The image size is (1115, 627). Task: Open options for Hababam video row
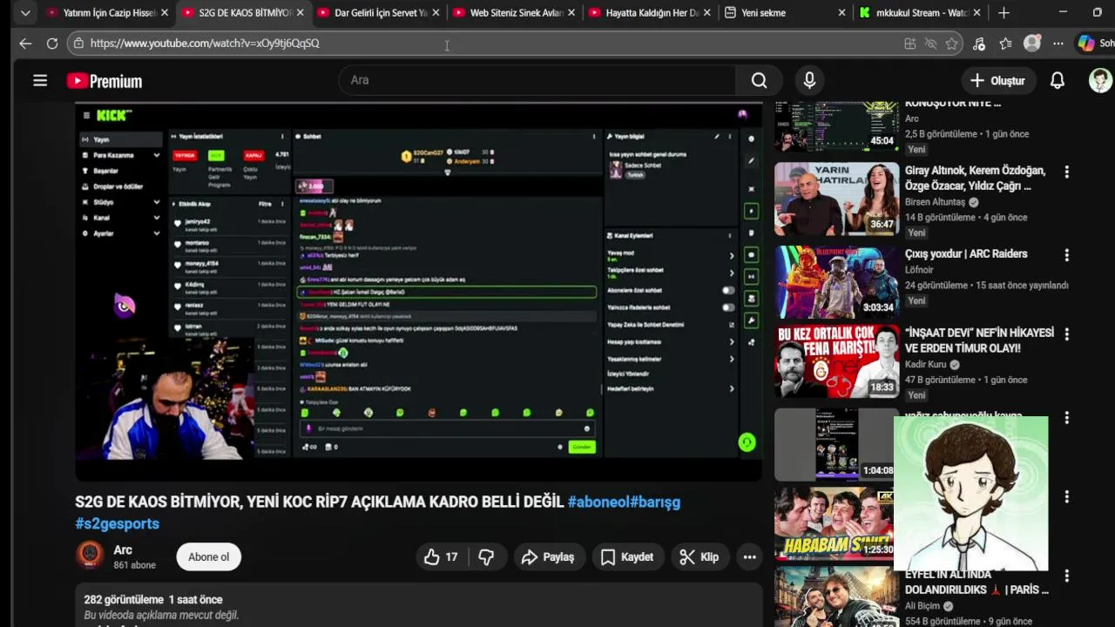pyautogui.click(x=1066, y=496)
